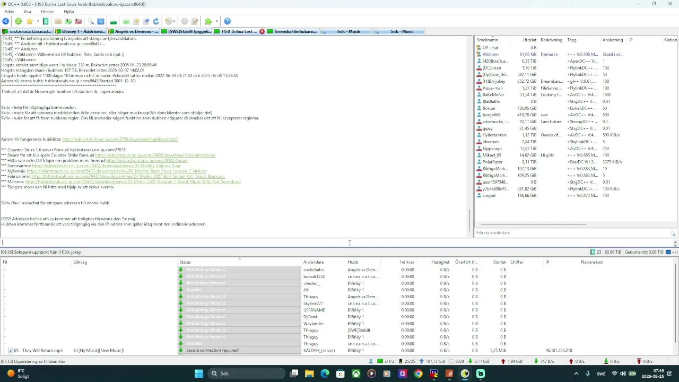Open the Windows Start button
The image size is (679, 382).
click(x=198, y=374)
